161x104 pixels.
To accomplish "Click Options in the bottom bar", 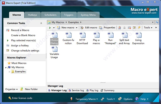I will 128,99.
